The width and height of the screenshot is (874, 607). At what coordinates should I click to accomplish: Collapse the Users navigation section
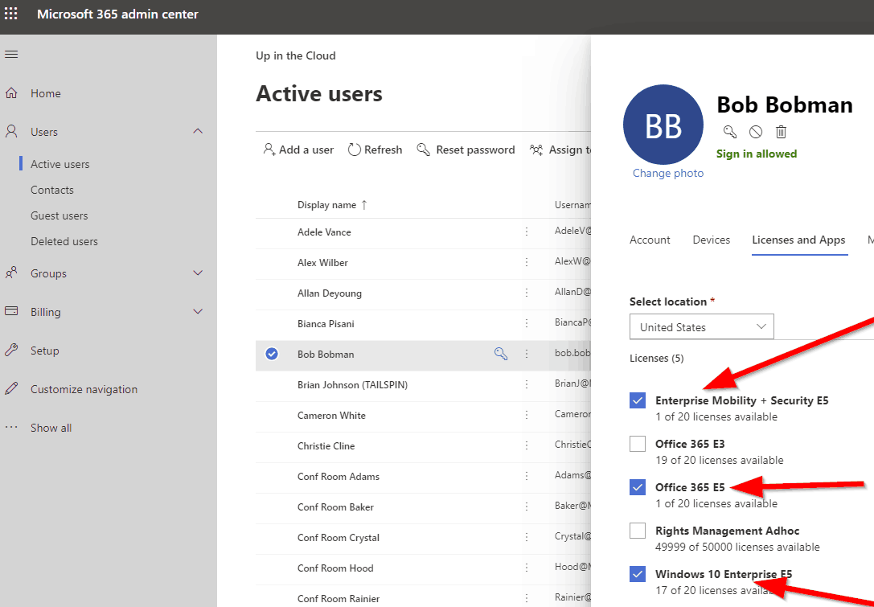(197, 131)
